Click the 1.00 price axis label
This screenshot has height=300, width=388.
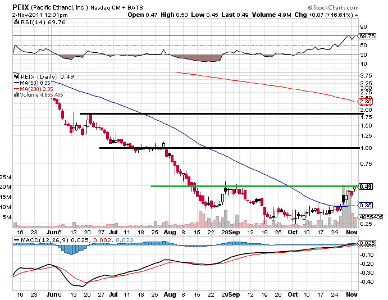pyautogui.click(x=366, y=148)
